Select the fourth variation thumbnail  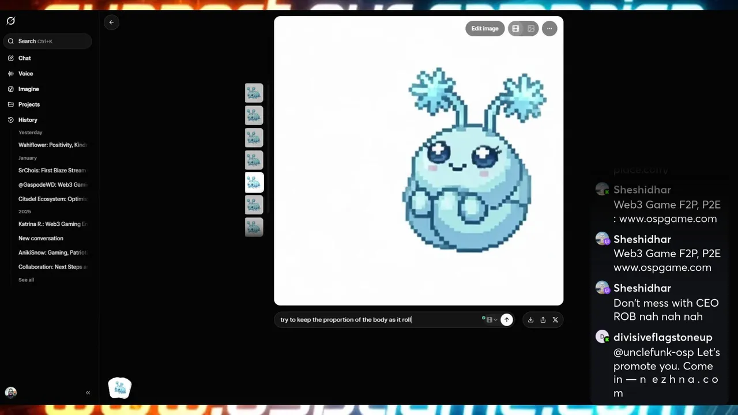click(x=254, y=160)
